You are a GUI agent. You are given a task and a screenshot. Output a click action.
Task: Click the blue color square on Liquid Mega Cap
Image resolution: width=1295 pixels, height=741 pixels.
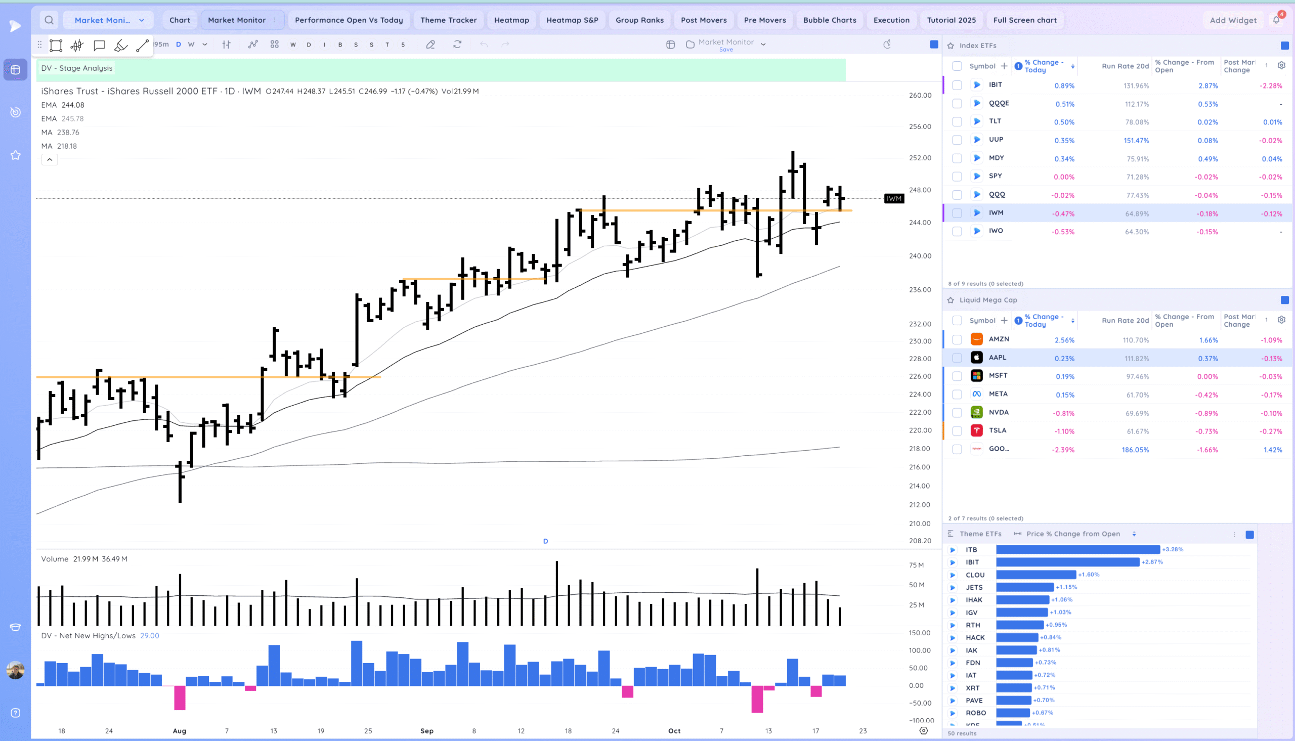point(1284,300)
